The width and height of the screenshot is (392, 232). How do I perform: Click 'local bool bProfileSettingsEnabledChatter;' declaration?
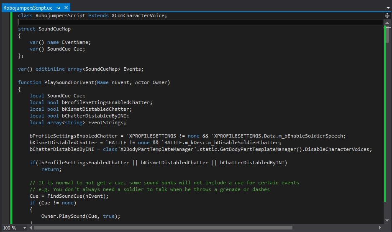(x=91, y=102)
